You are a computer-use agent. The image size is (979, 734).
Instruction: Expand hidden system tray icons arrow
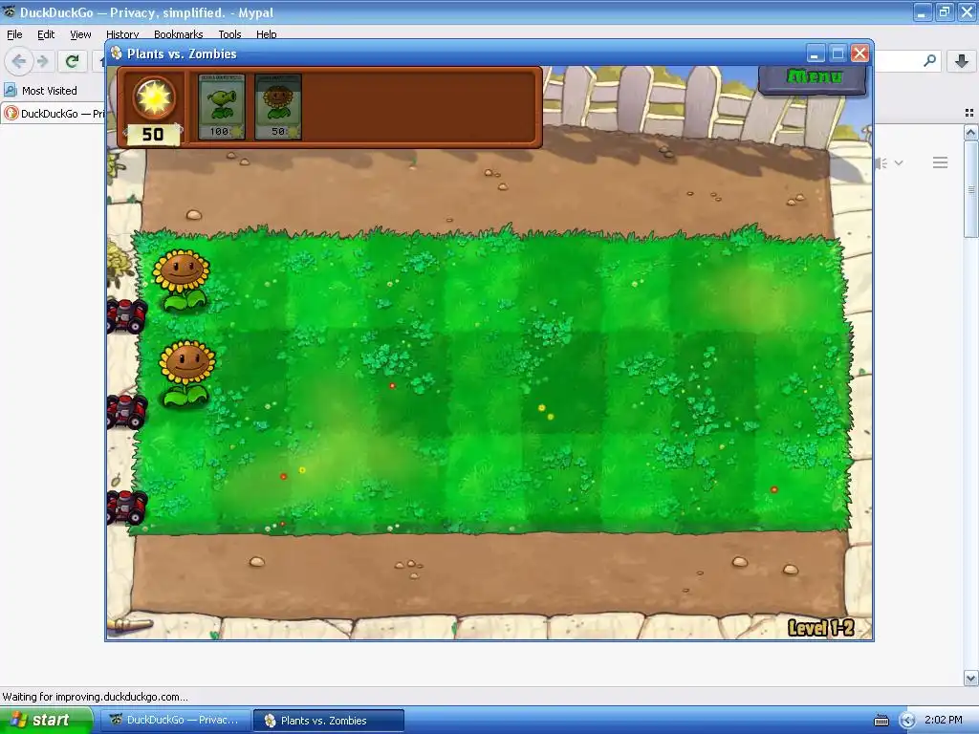pyautogui.click(x=907, y=721)
